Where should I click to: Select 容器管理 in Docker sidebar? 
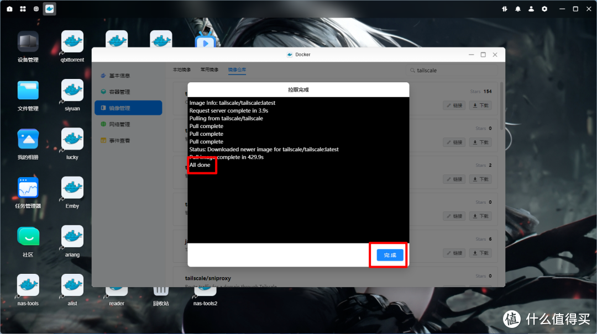pyautogui.click(x=119, y=92)
